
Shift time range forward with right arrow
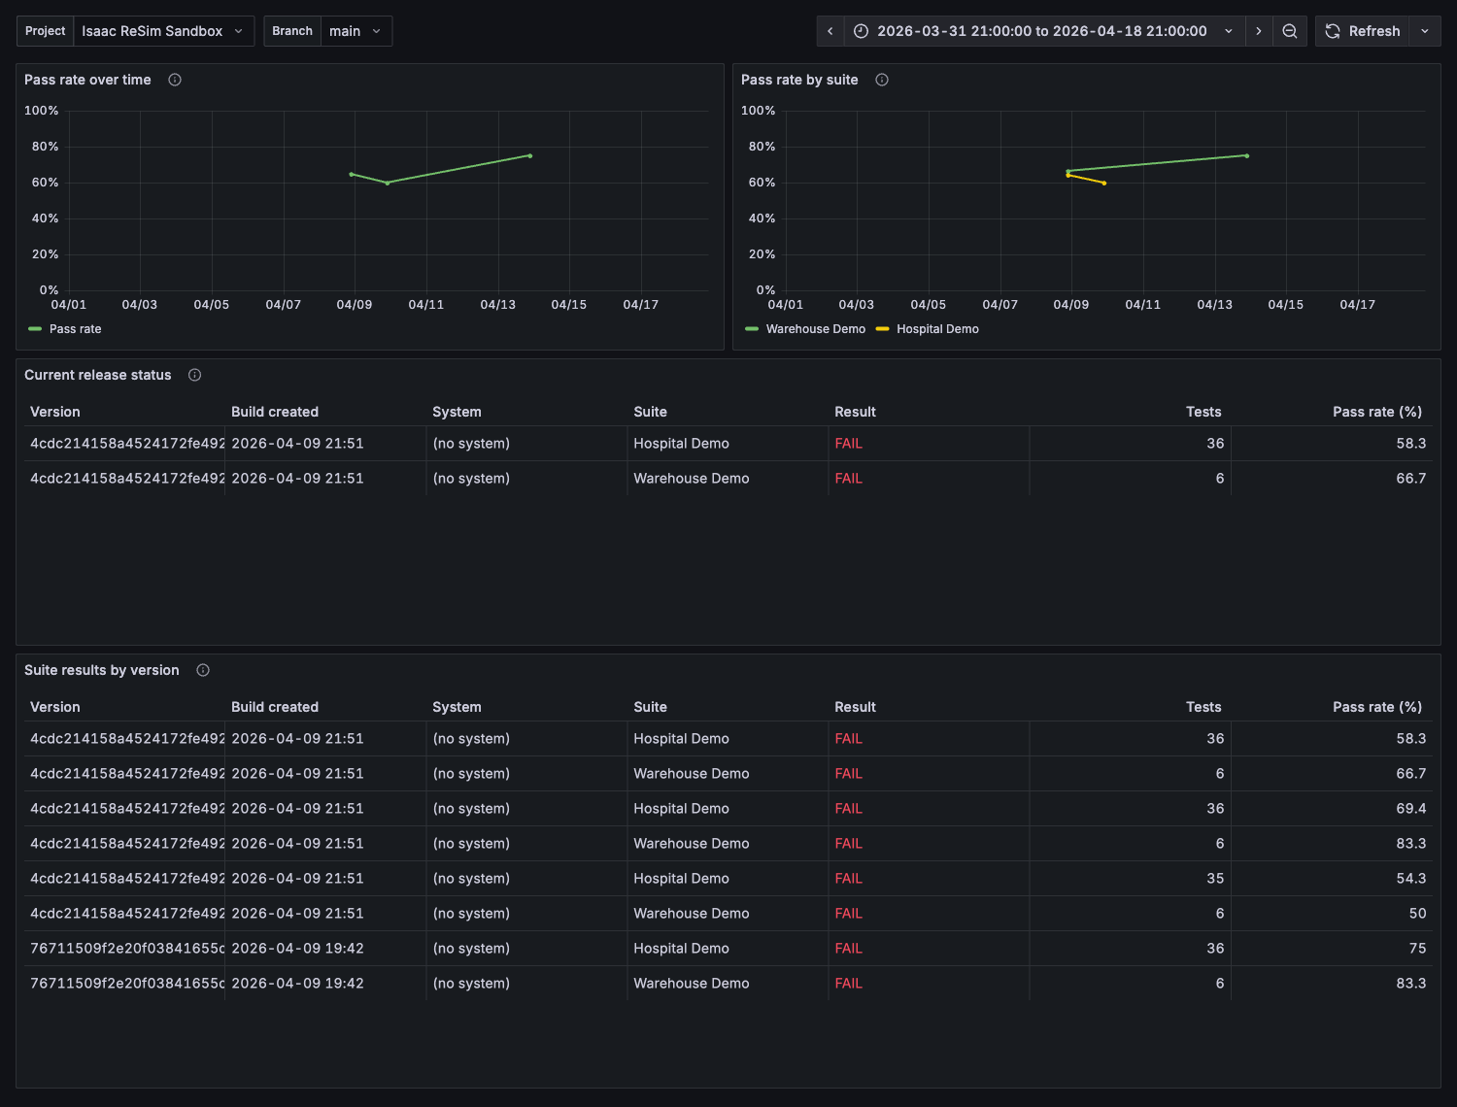click(1259, 31)
